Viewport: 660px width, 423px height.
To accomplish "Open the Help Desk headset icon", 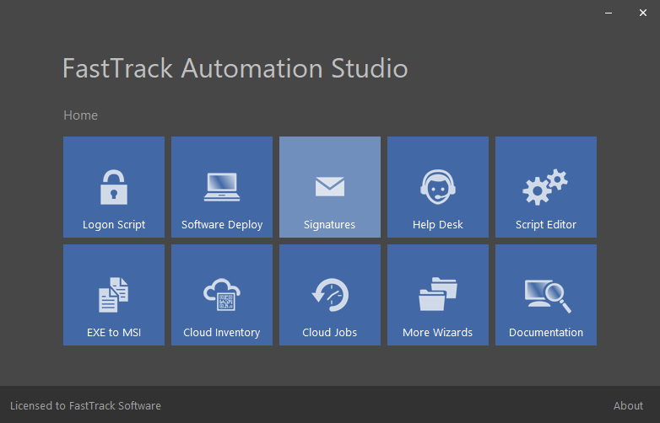I will pos(437,186).
